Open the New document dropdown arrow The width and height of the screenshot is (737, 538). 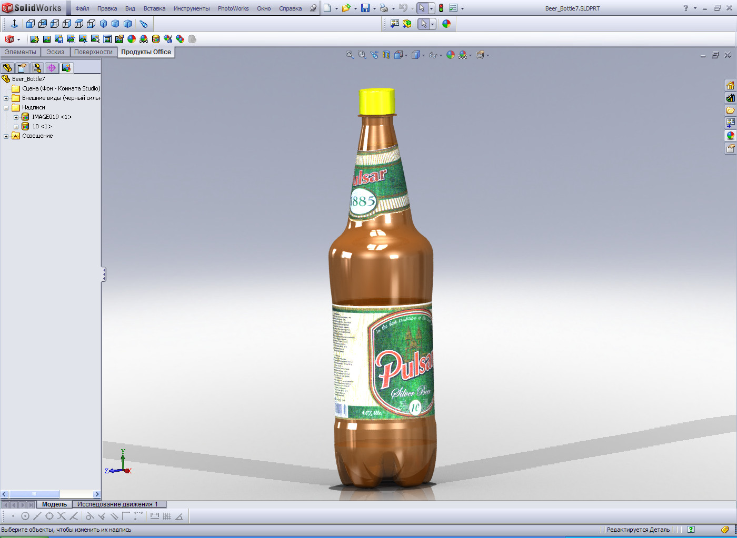click(336, 8)
